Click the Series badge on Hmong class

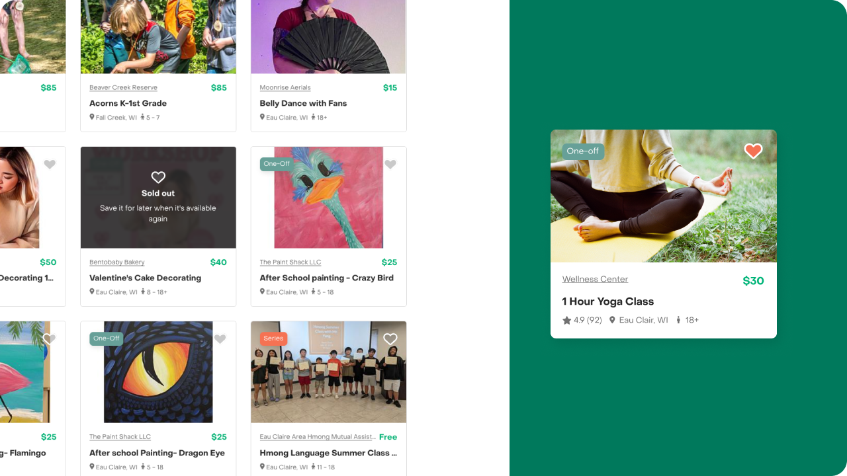tap(273, 338)
